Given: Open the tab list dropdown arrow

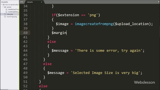Looking at the screenshot, I should [x=159, y=2].
